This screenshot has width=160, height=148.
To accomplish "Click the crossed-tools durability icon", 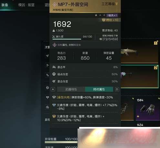I will (54, 37).
